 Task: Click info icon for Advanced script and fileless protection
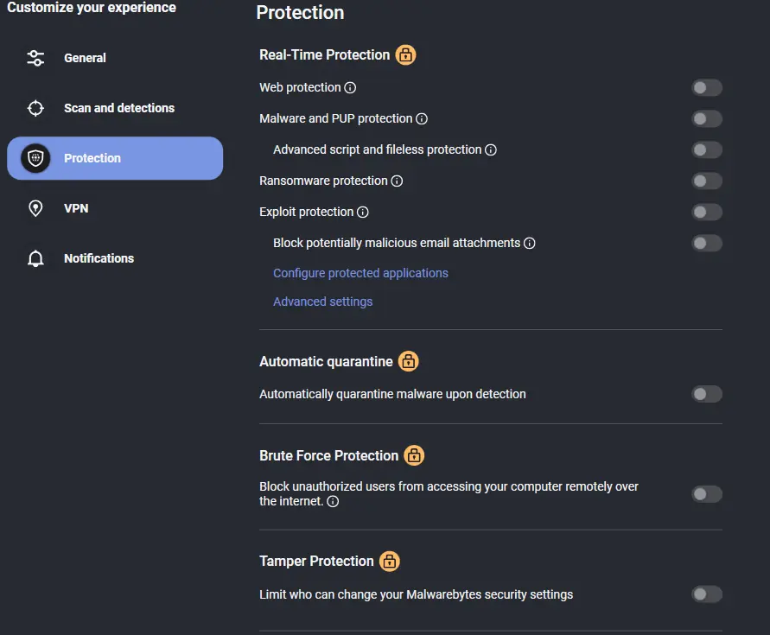[x=491, y=149]
